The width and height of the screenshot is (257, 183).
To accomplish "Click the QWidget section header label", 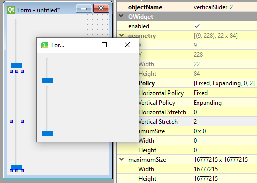I will point(141,17).
